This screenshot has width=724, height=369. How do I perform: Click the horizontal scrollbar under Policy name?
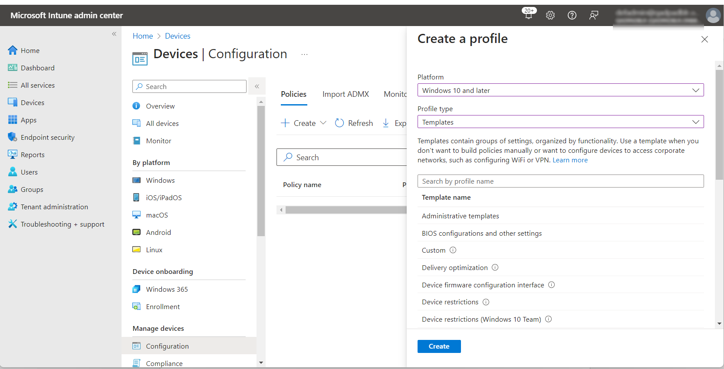click(x=346, y=210)
